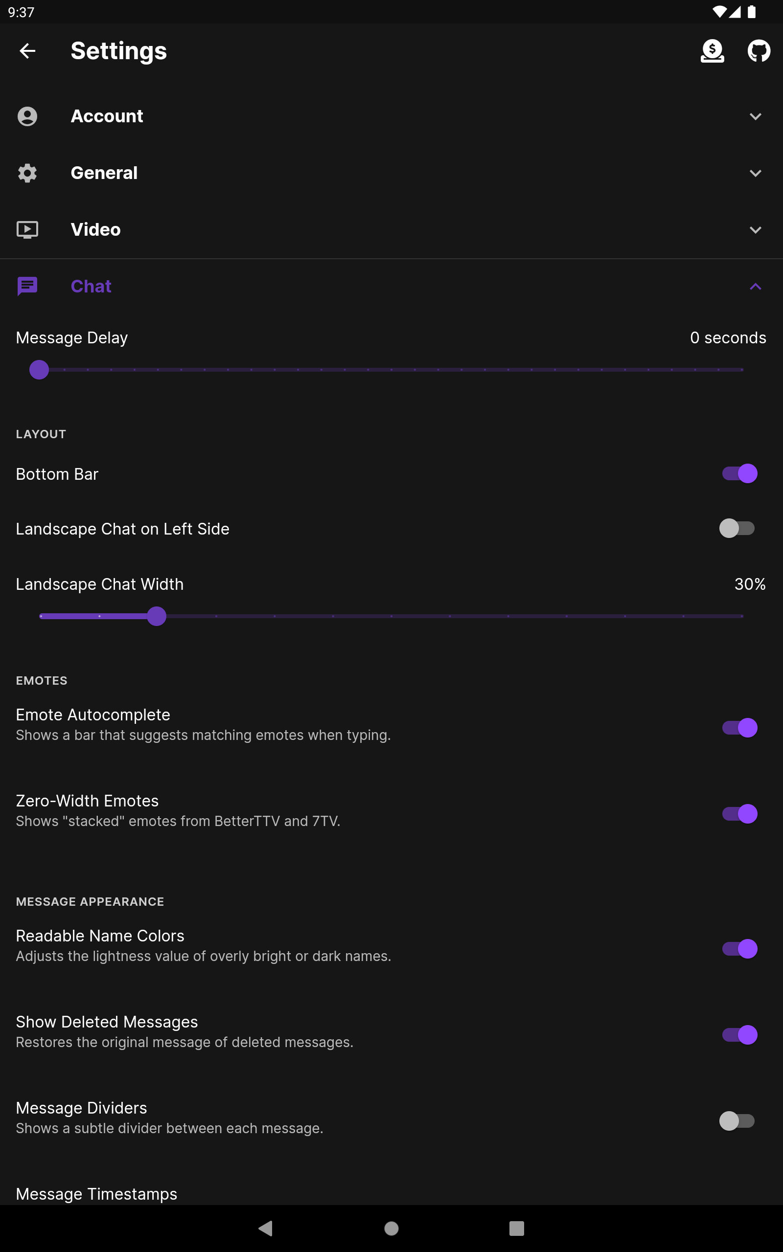Image resolution: width=783 pixels, height=1252 pixels.
Task: Open the donate dollar icon
Action: click(712, 51)
